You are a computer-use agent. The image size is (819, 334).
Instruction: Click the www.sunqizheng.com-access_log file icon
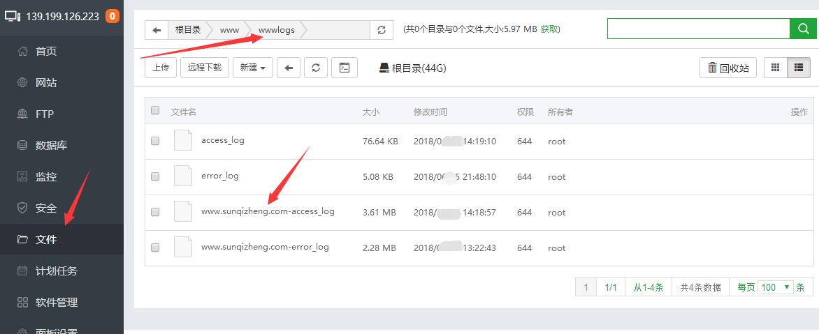[x=183, y=211]
